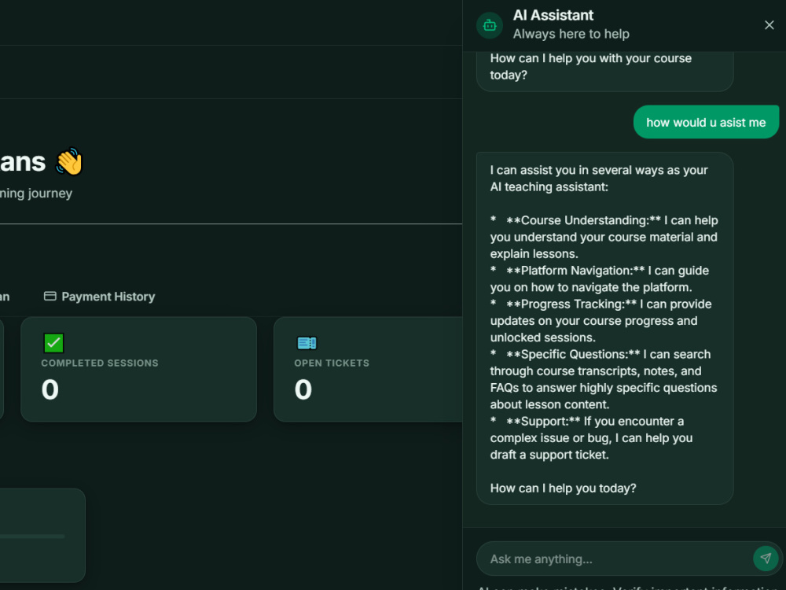Screen dimensions: 786x590
Task: Click the 'Support' bullet about drafting tickets
Action: 592,437
